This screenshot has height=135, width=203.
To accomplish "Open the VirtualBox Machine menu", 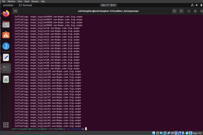I will (11, 1).
